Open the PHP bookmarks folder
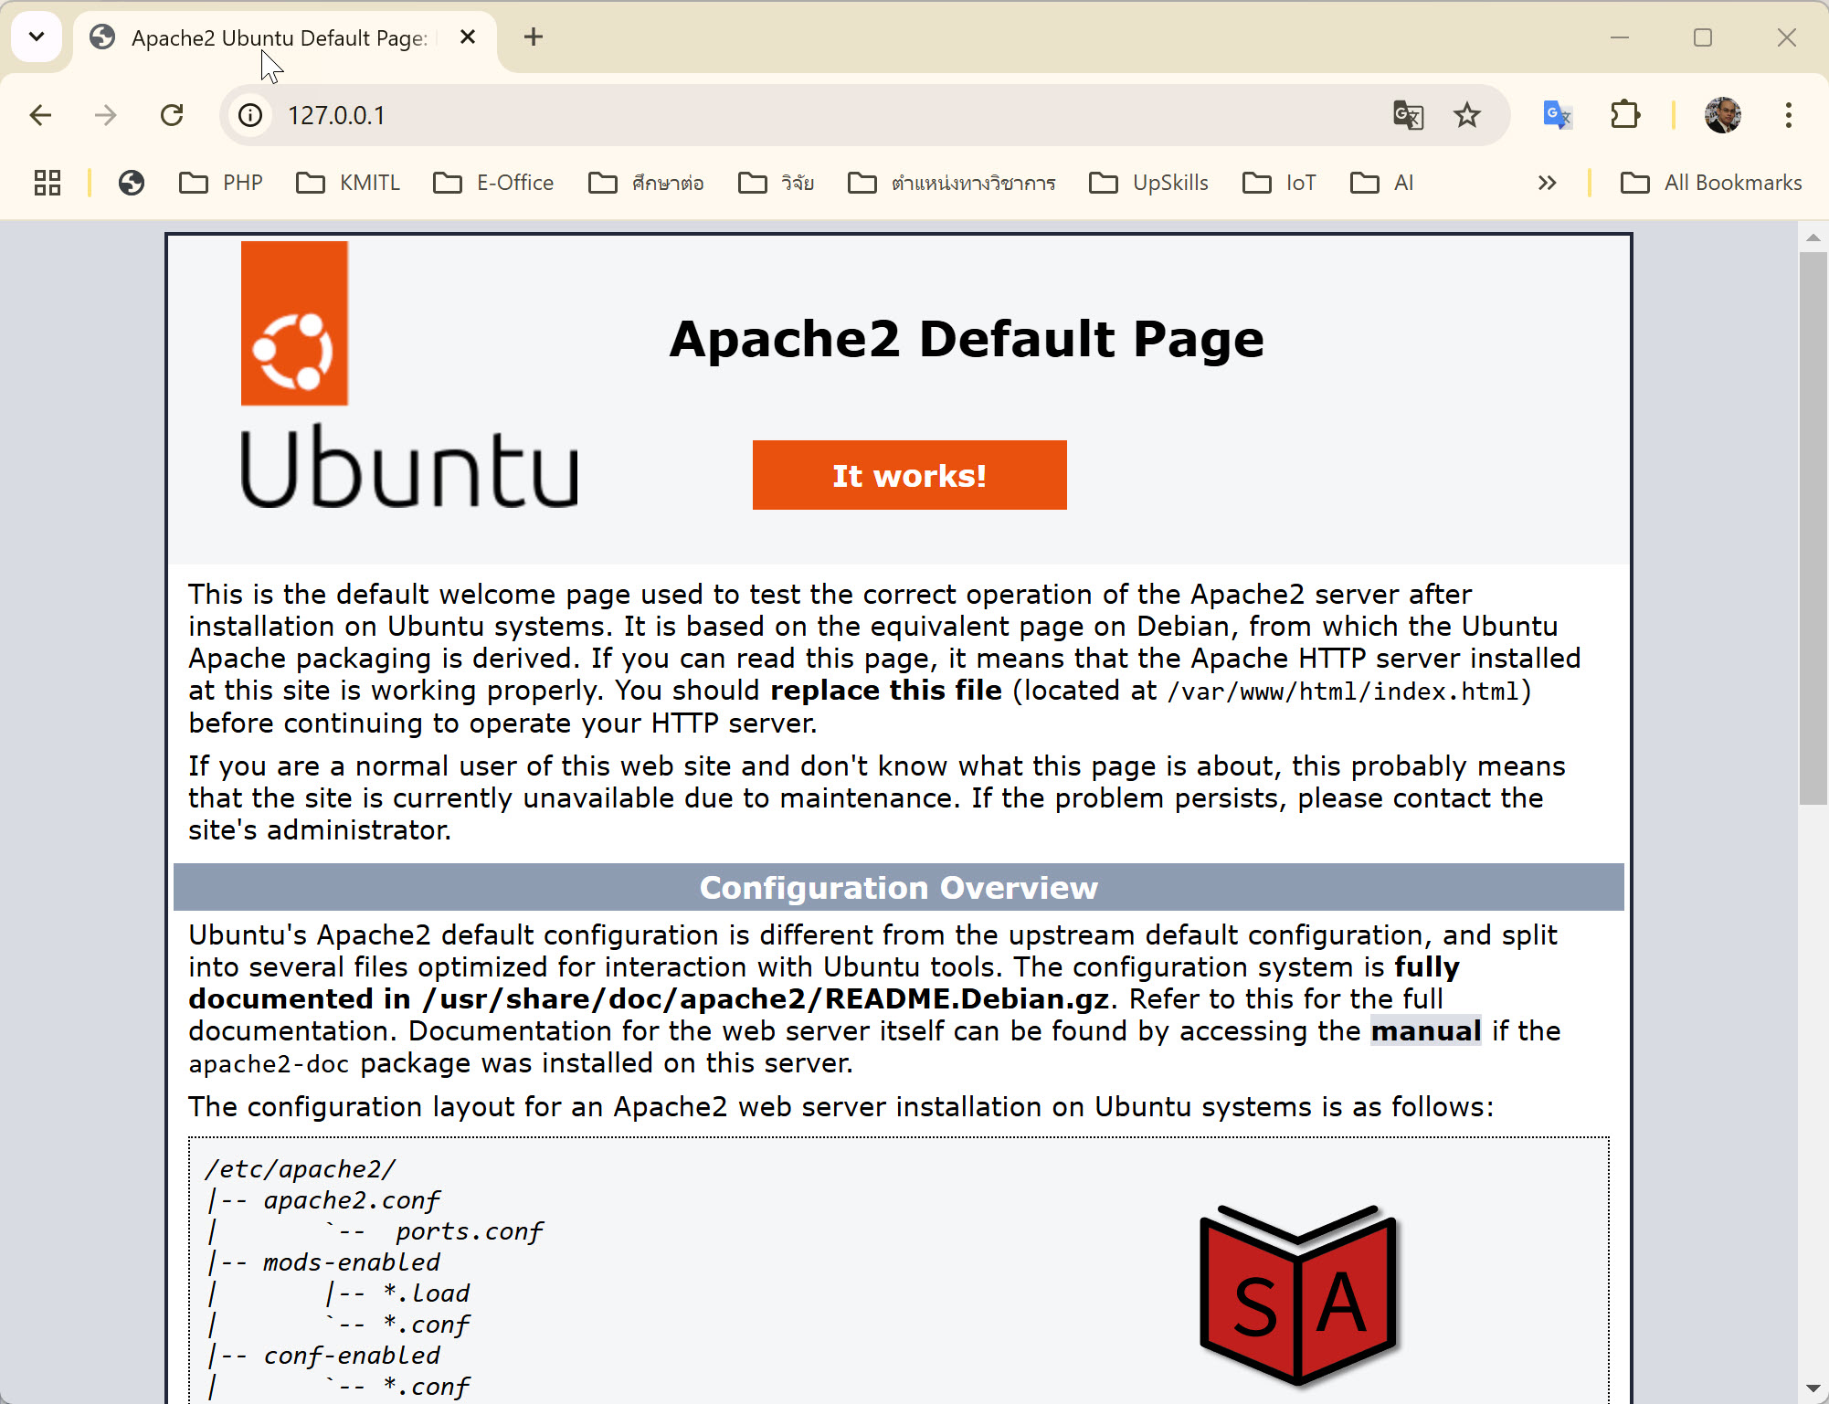The width and height of the screenshot is (1829, 1404). (221, 183)
